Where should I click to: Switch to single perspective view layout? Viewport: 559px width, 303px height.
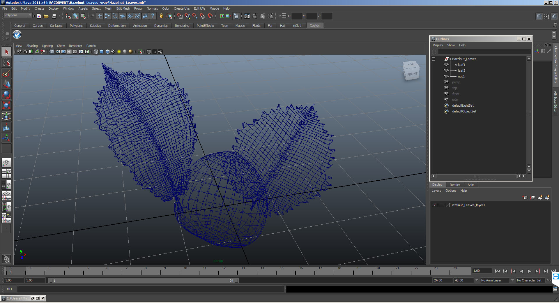point(6,163)
